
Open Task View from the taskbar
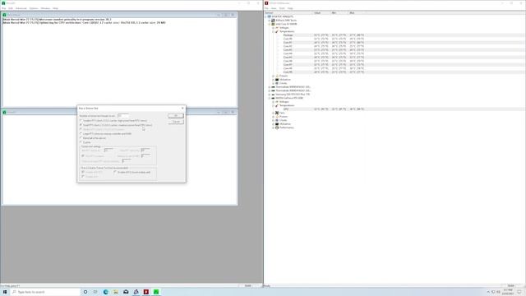[x=95, y=292]
